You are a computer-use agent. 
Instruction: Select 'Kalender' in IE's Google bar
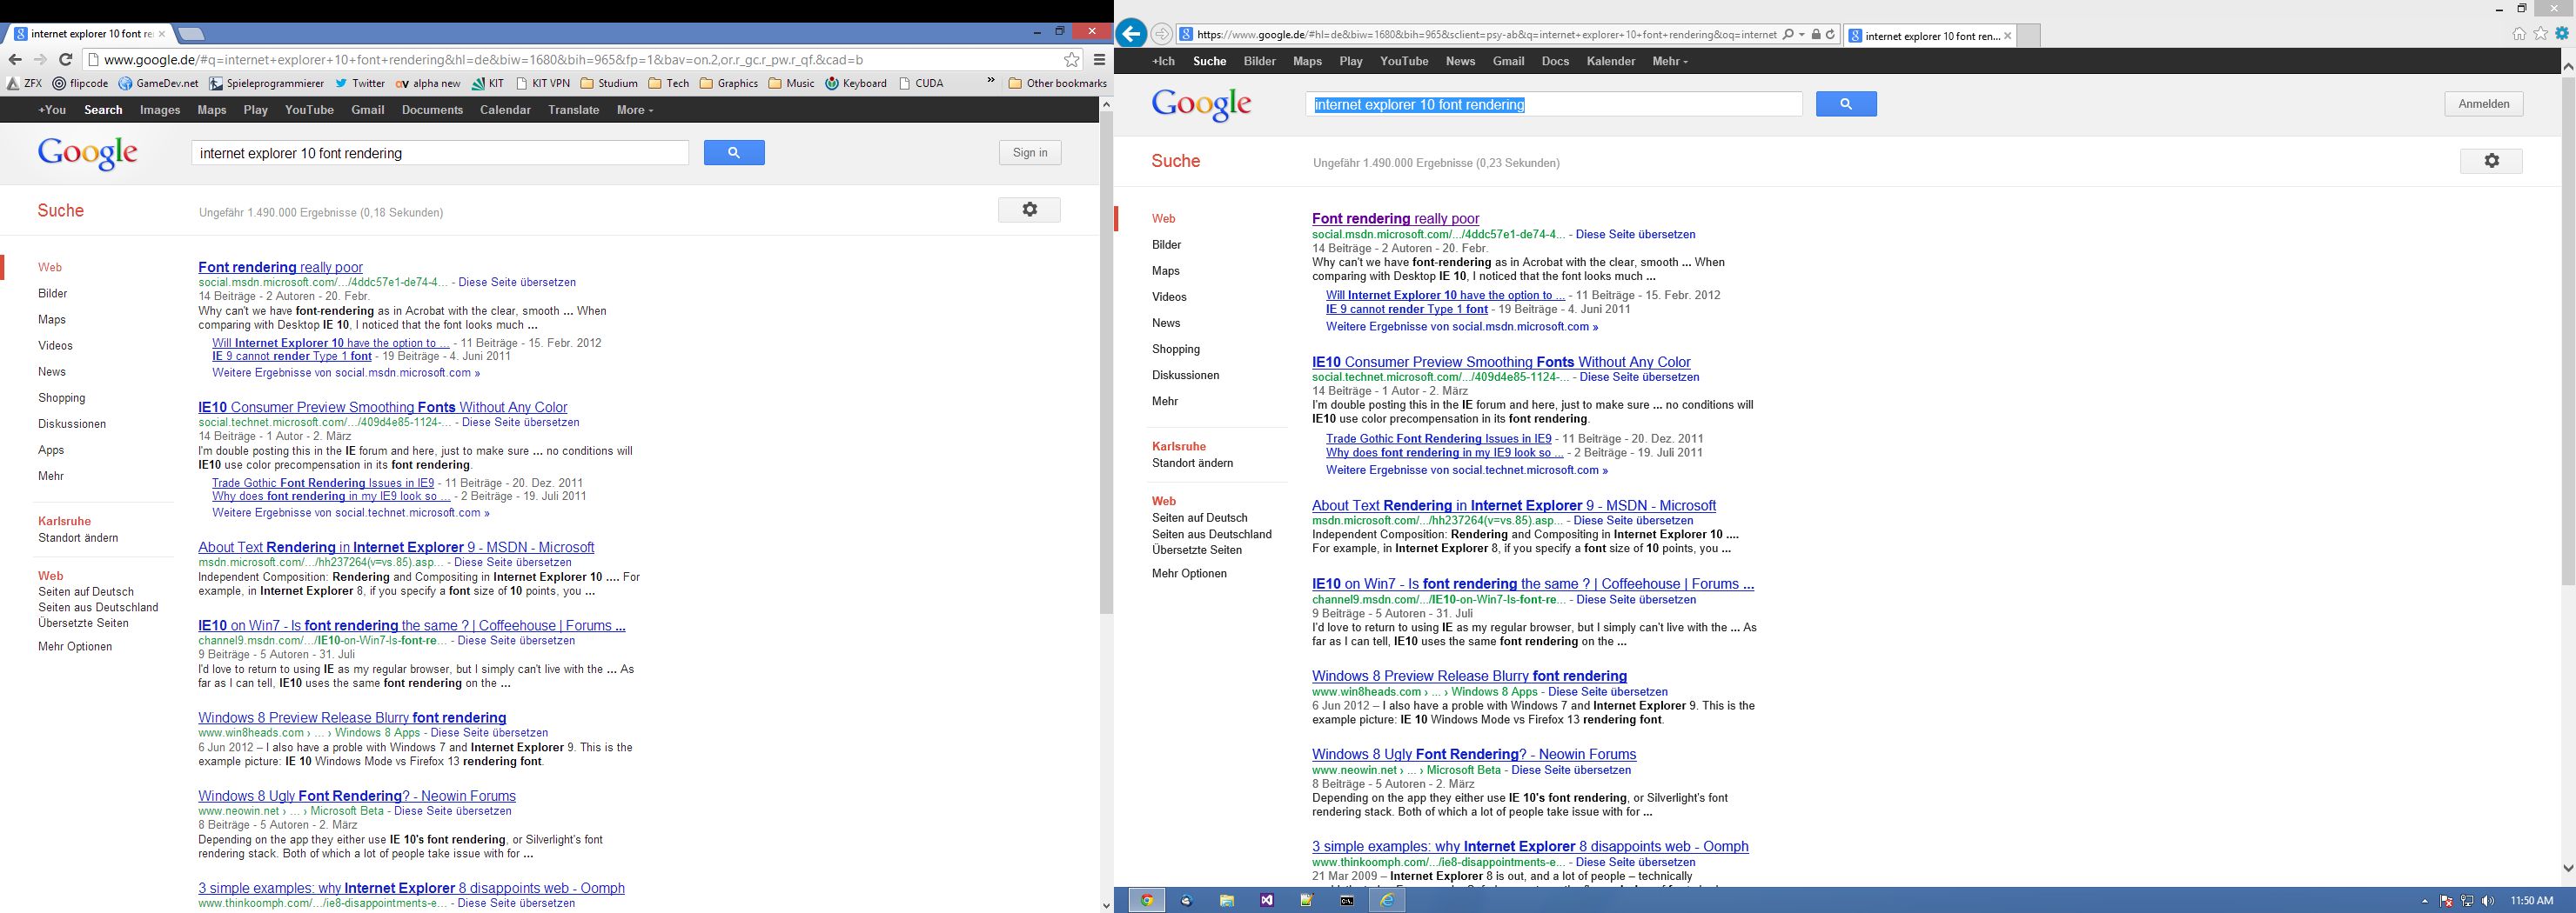pyautogui.click(x=1610, y=62)
